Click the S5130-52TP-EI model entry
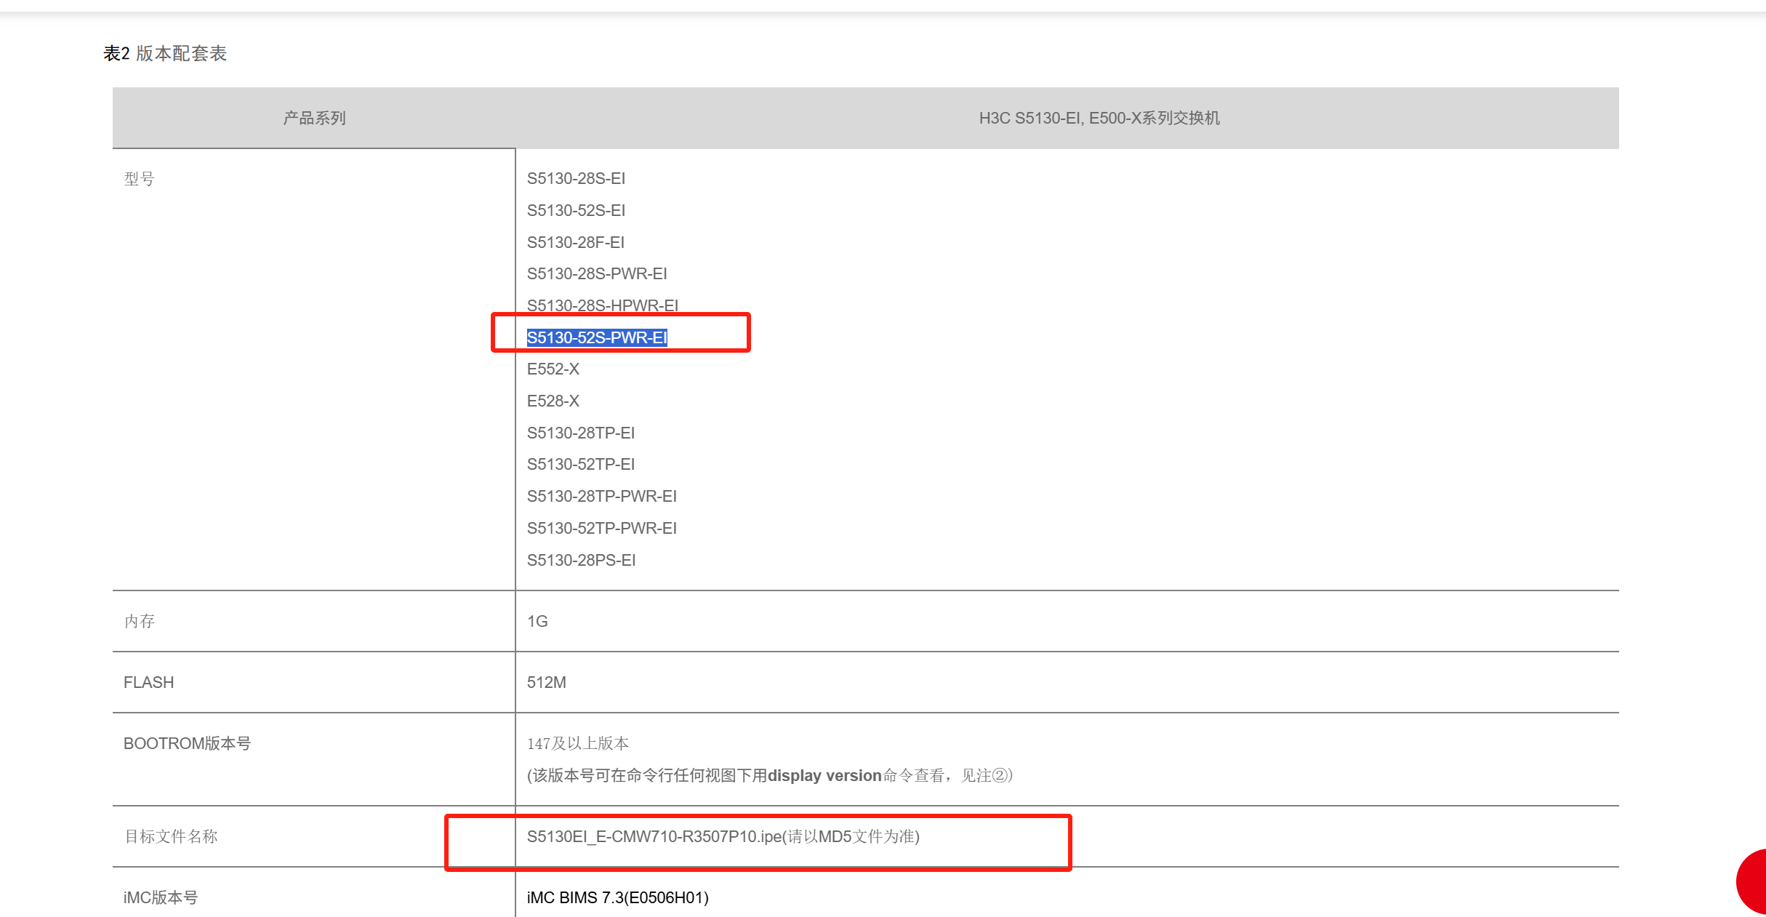This screenshot has height=917, width=1766. (x=580, y=464)
